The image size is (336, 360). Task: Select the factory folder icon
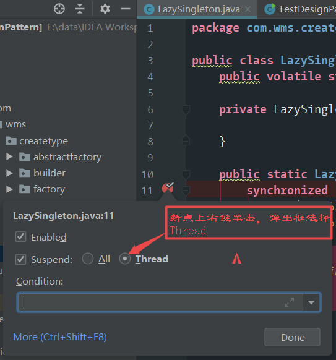[x=25, y=189]
